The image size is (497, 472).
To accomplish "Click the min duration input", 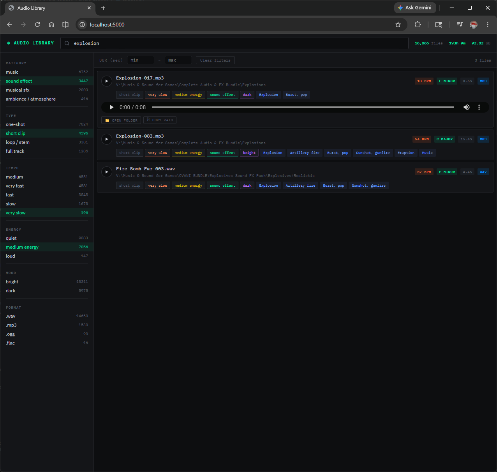I will 141,60.
